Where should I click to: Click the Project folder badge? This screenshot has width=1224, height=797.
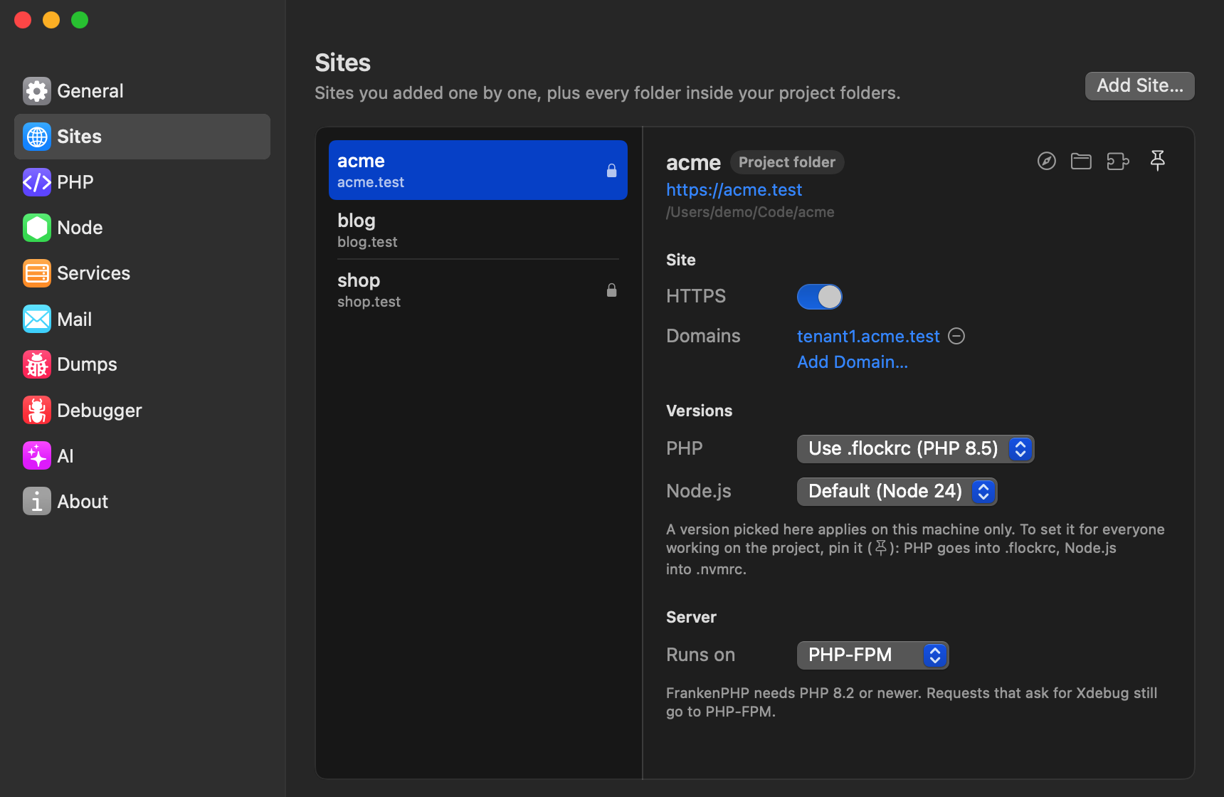[x=787, y=162]
